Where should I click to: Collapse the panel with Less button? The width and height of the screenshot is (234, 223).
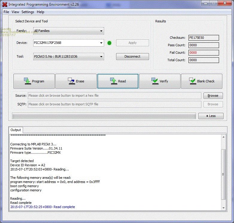(211, 116)
